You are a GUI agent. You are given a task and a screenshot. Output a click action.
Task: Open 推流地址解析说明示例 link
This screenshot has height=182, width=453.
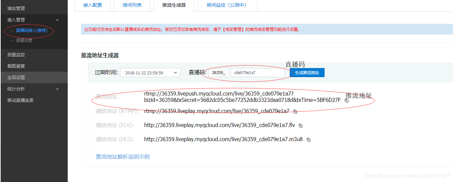123,157
